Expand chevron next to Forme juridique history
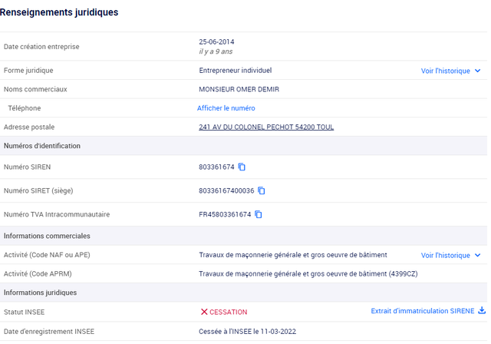Screen dimensions: 491x344 click(477, 71)
